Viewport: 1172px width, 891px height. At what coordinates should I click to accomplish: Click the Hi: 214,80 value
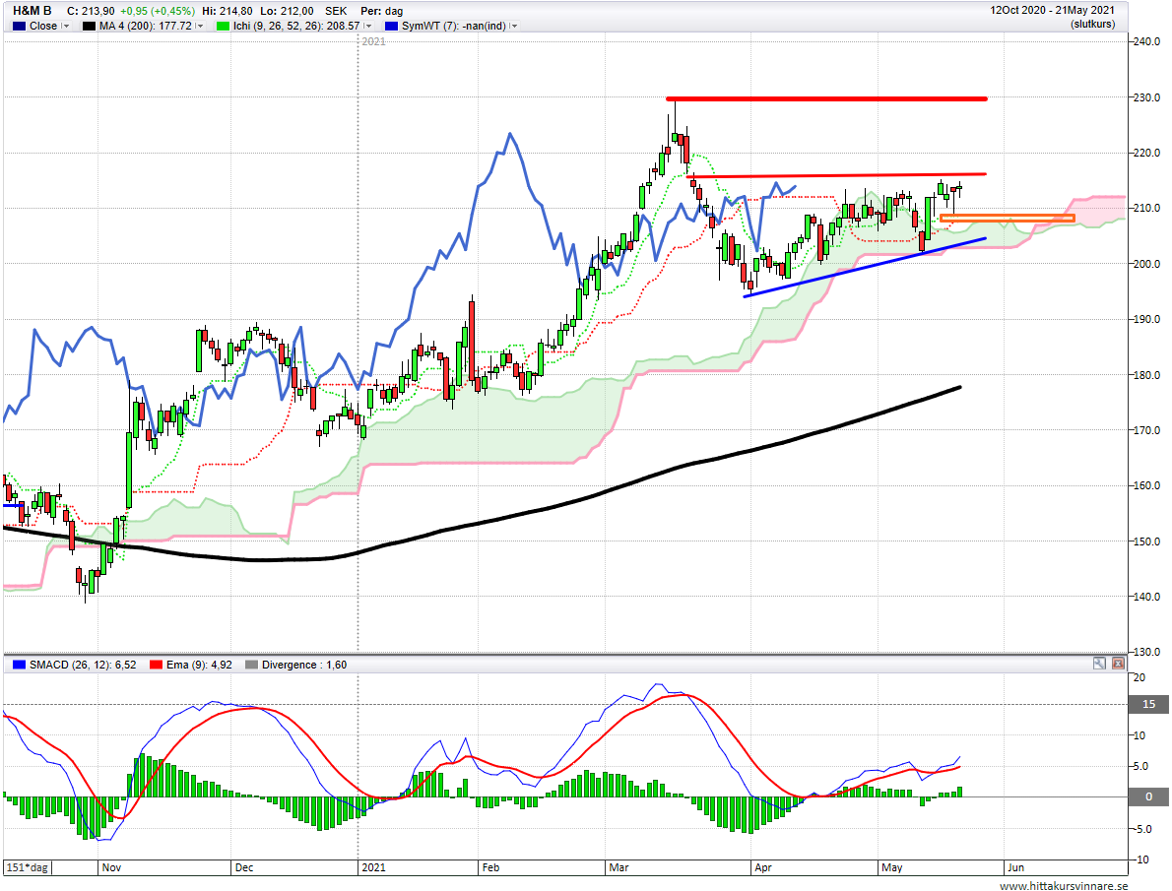point(227,11)
